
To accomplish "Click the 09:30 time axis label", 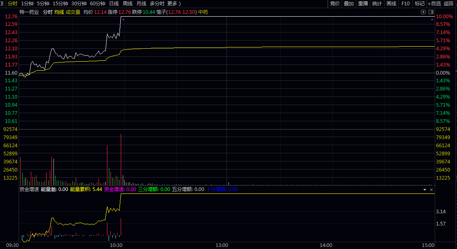I will [12, 245].
